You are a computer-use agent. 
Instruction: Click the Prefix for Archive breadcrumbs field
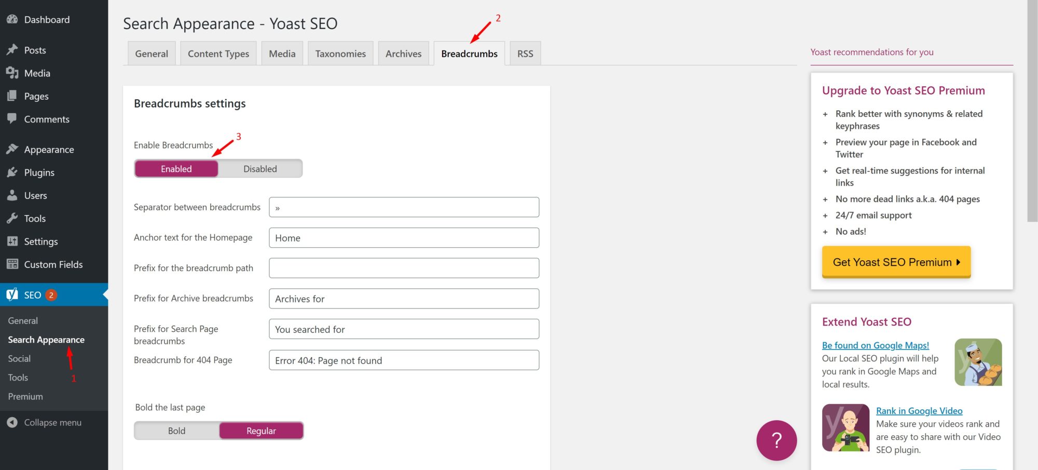coord(404,299)
